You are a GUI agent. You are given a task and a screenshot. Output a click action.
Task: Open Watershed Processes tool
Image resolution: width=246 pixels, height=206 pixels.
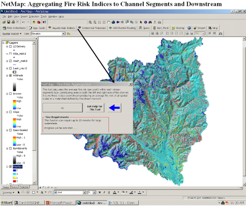[x=92, y=28]
